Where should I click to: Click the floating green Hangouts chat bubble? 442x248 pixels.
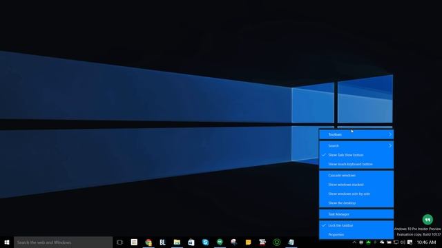[427, 219]
